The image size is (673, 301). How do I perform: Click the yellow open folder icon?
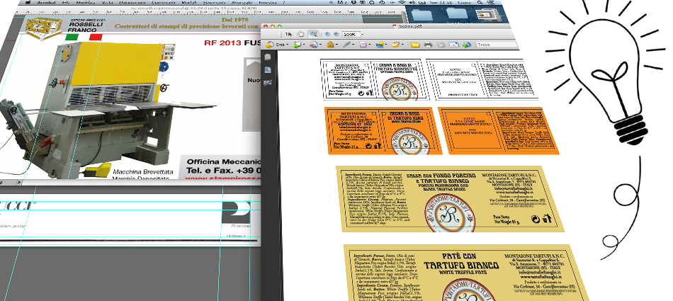[414, 44]
